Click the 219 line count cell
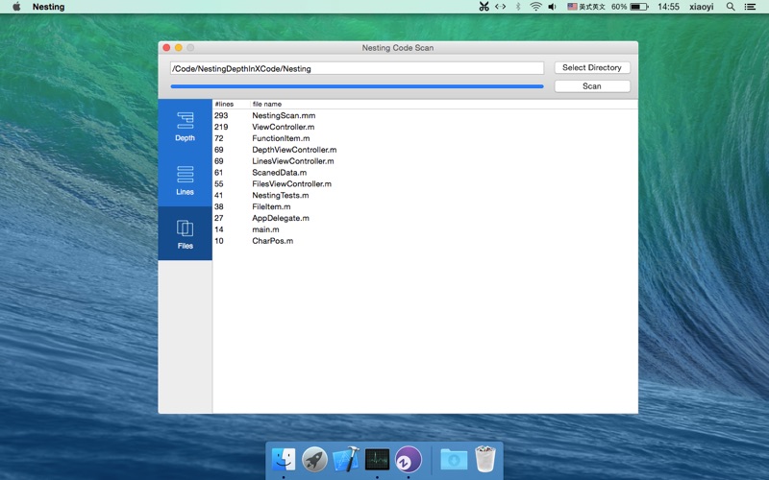The width and height of the screenshot is (769, 480). click(x=221, y=127)
